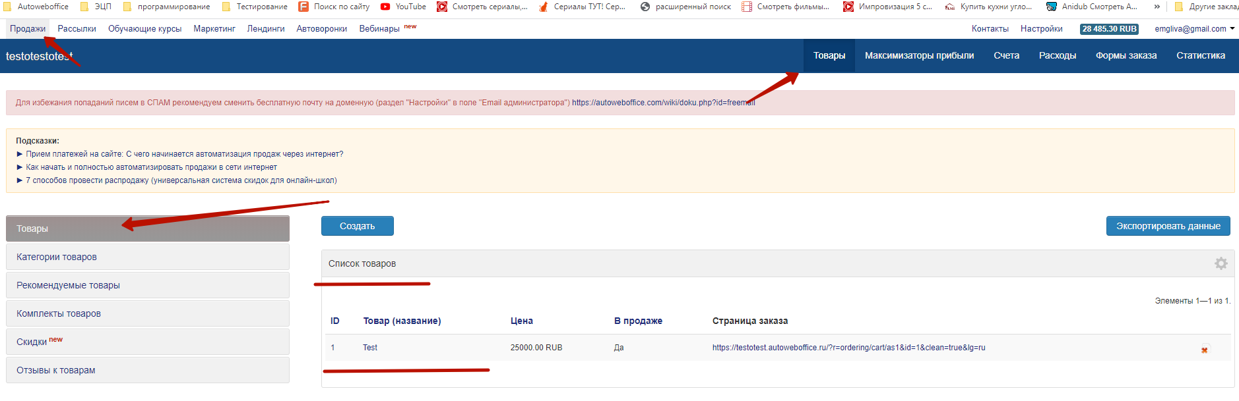
Task: Show hidden bookmarks via the chevron
Action: click(x=1157, y=7)
